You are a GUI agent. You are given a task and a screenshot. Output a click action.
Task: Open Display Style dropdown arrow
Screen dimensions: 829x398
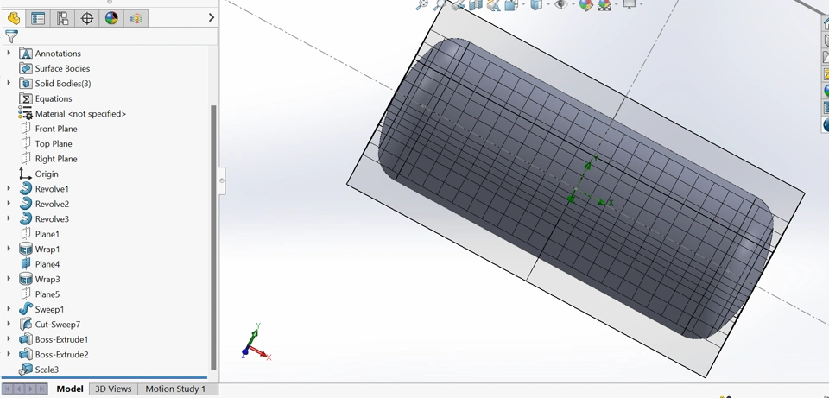point(549,5)
